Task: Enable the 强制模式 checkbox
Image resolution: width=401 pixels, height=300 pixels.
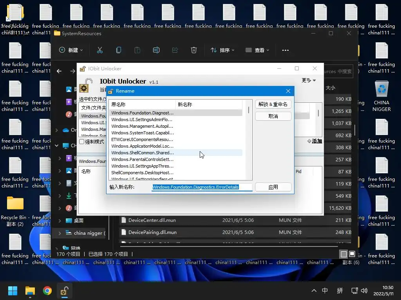Action: [81, 141]
